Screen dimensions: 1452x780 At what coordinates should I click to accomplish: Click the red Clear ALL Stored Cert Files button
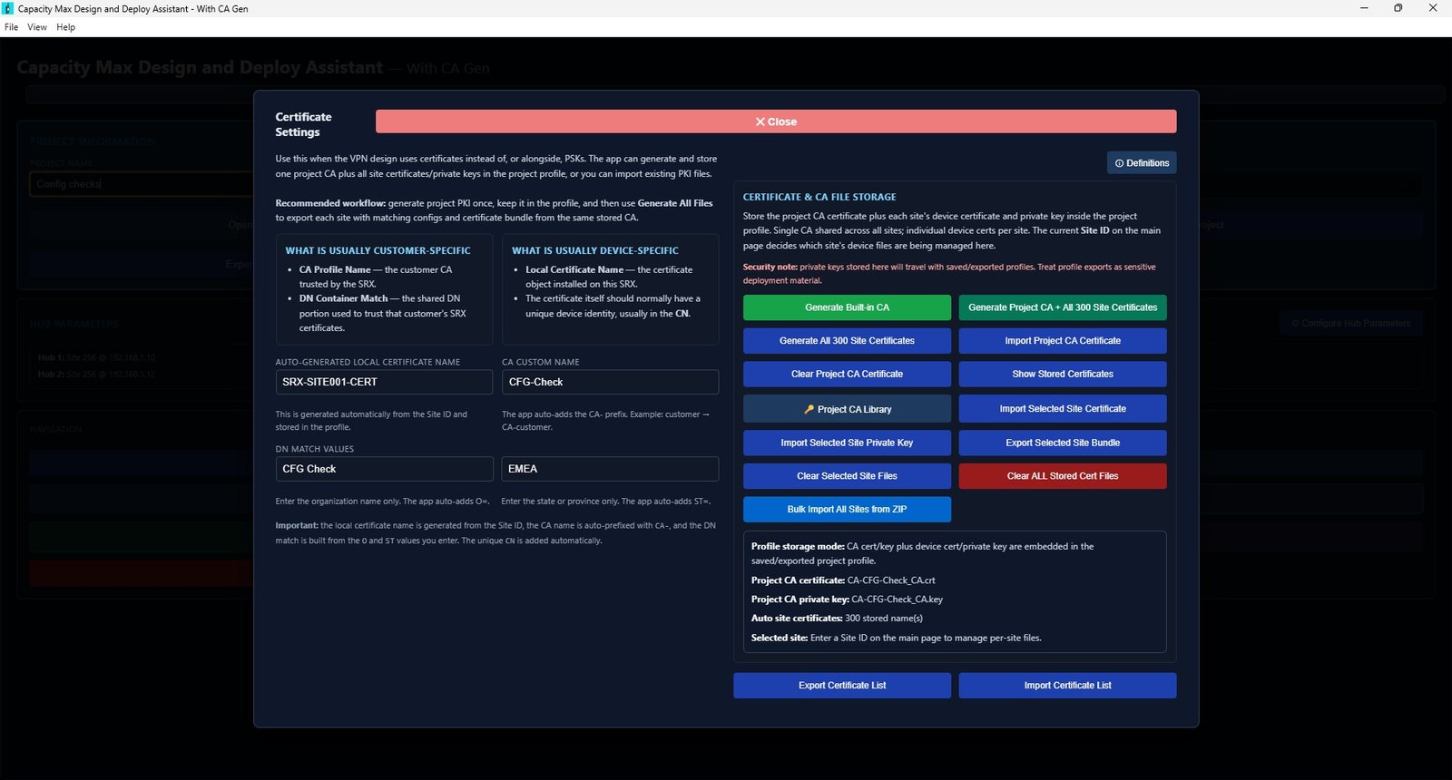[x=1063, y=476]
